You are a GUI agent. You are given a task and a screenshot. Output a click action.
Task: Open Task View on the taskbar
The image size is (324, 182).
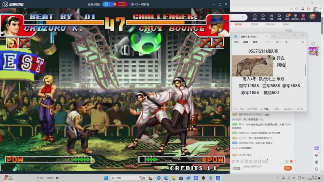coord(151,178)
